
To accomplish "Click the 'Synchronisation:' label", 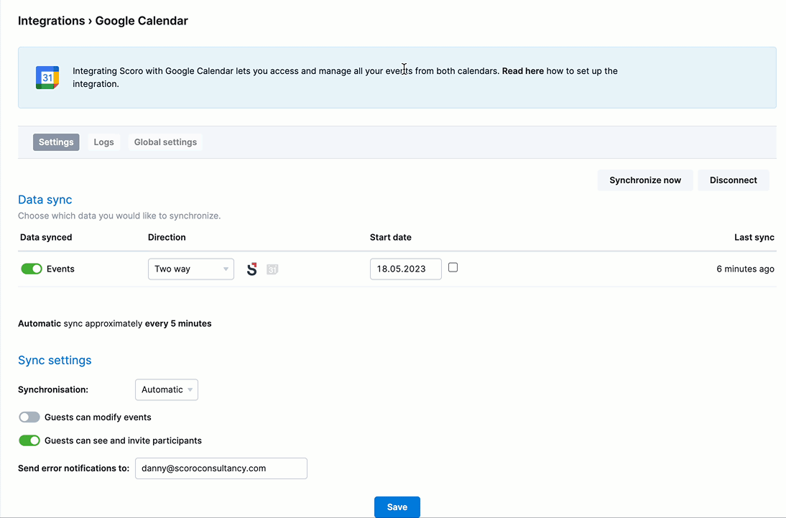I will tap(53, 389).
